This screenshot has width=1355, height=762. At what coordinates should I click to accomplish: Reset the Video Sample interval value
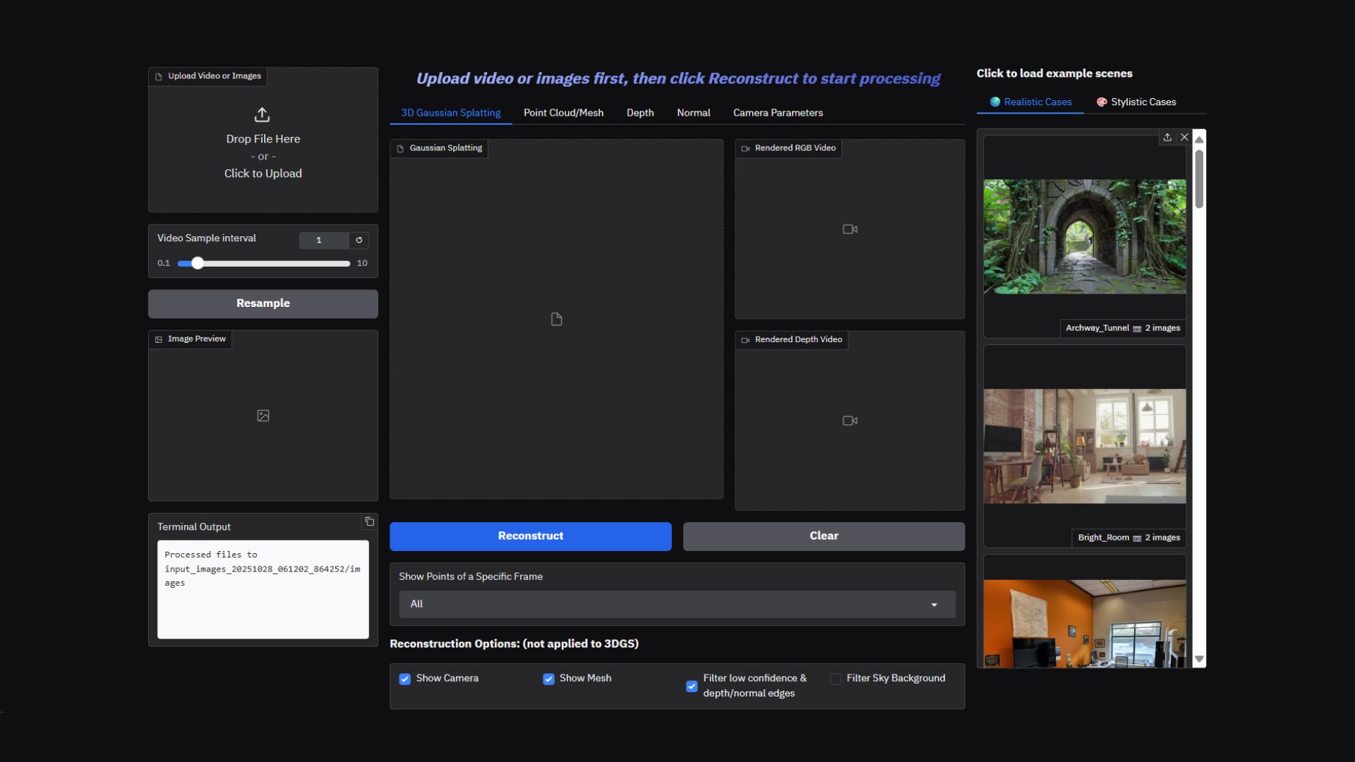click(x=359, y=241)
